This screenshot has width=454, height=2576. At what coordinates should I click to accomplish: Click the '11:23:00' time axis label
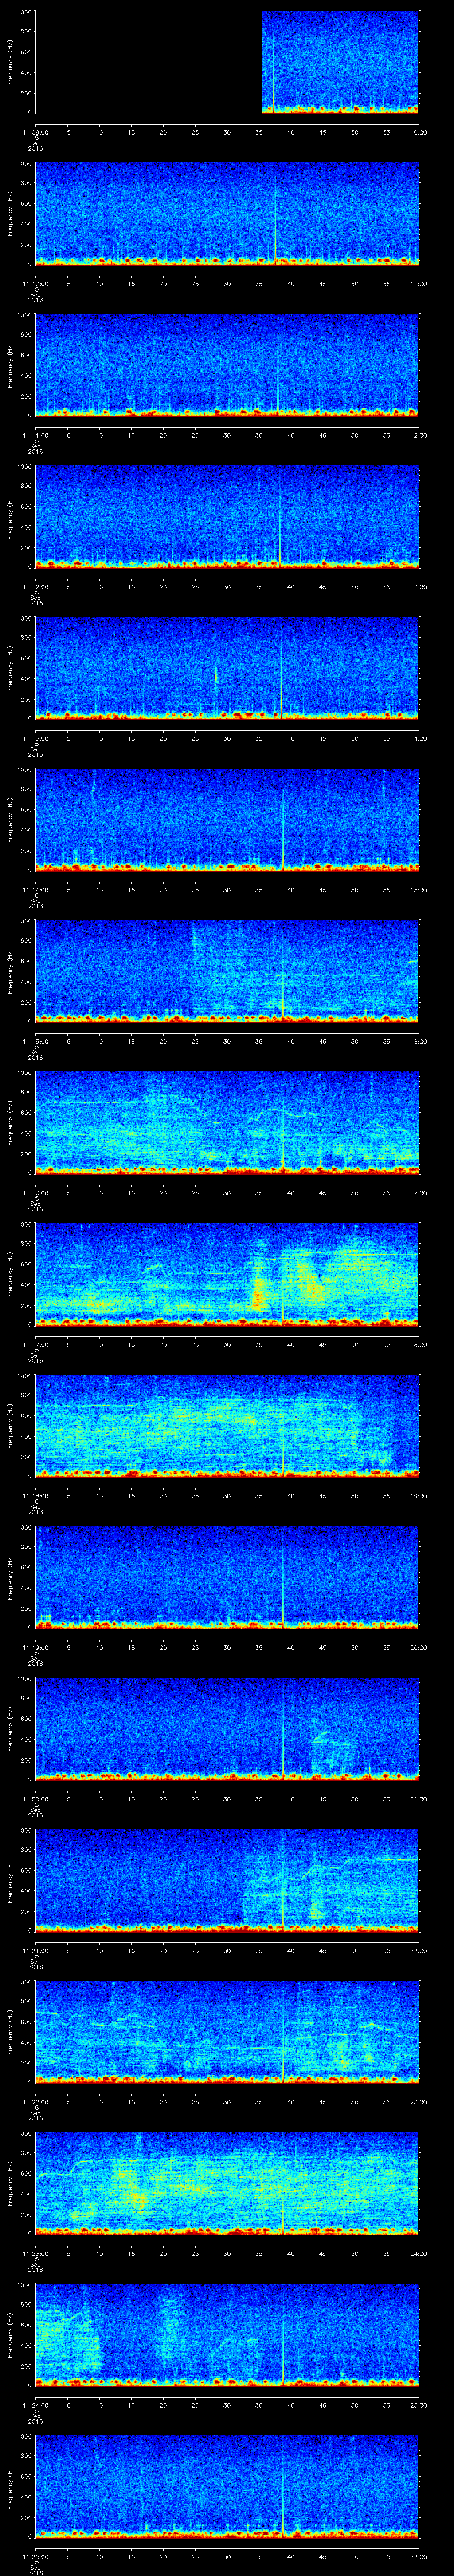36,2253
